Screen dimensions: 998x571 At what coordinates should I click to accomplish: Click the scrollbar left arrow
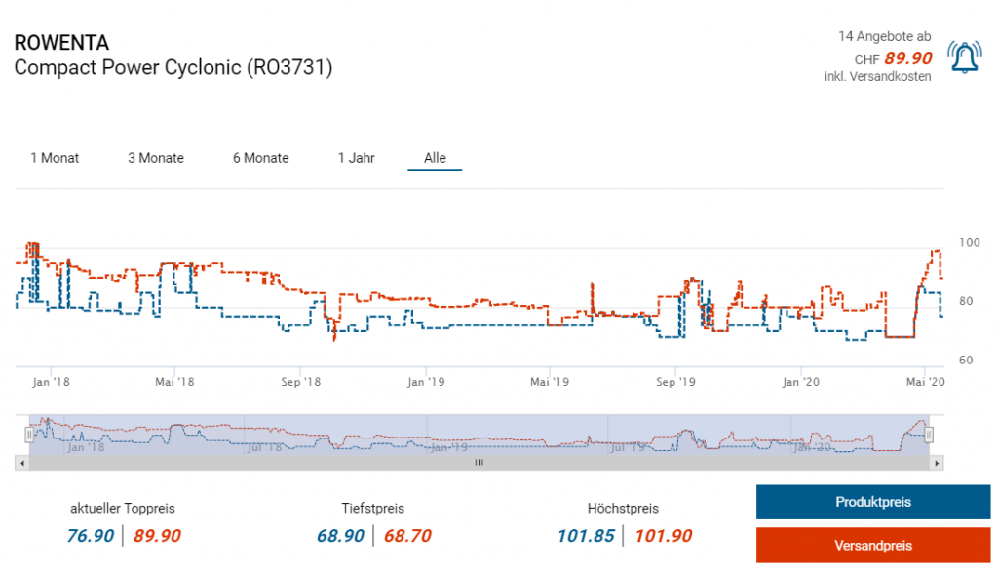pyautogui.click(x=20, y=464)
